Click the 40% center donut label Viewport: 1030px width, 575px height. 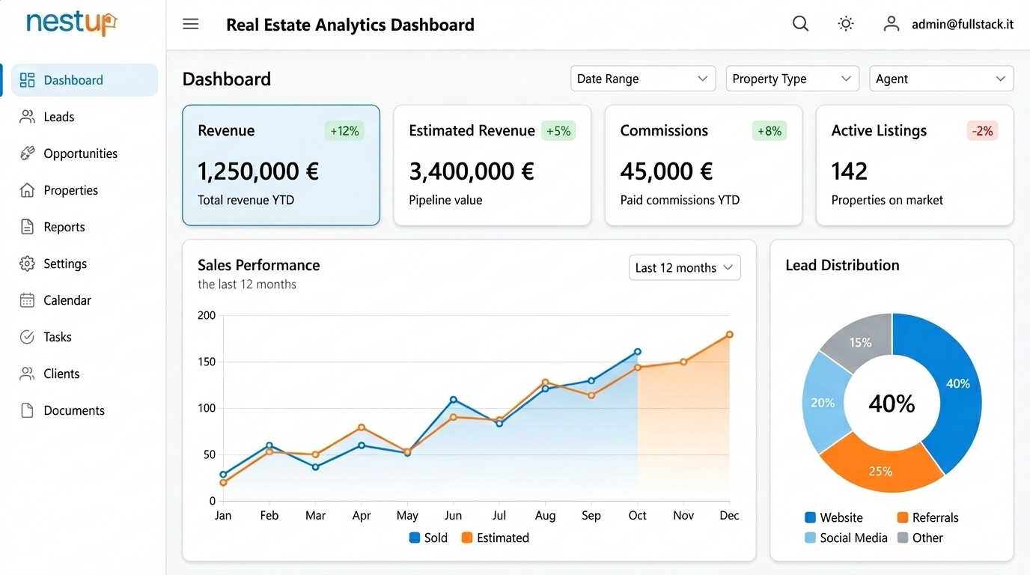click(892, 404)
